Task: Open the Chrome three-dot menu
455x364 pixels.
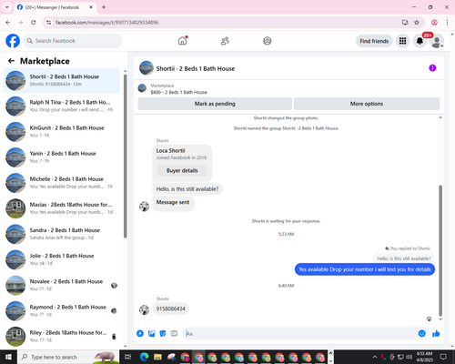Action: [x=447, y=22]
